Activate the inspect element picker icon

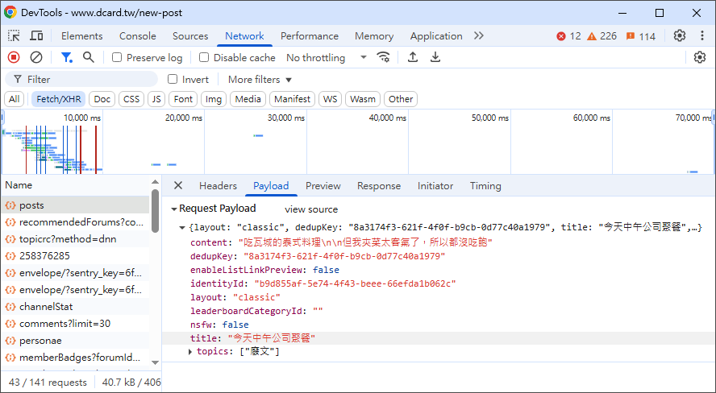tap(14, 36)
